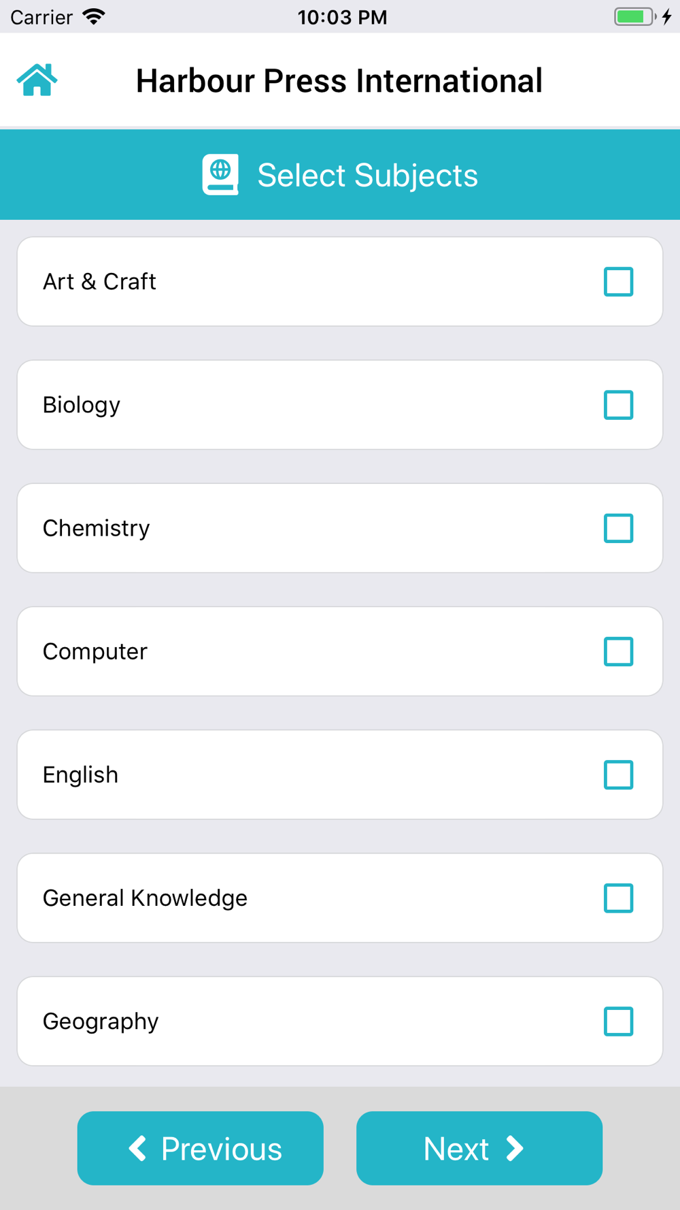
Task: Tap the battery icon in status bar
Action: click(634, 17)
